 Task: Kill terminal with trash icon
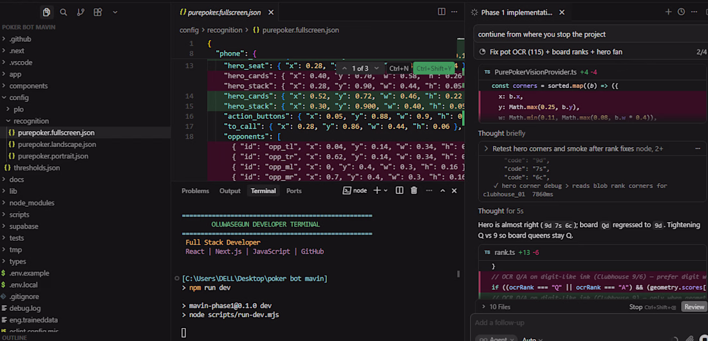coord(414,191)
